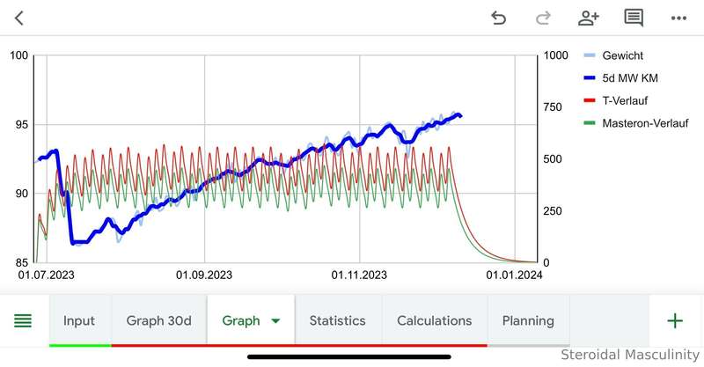This screenshot has height=367, width=704.
Task: Add a new sheet with plus icon
Action: click(675, 320)
